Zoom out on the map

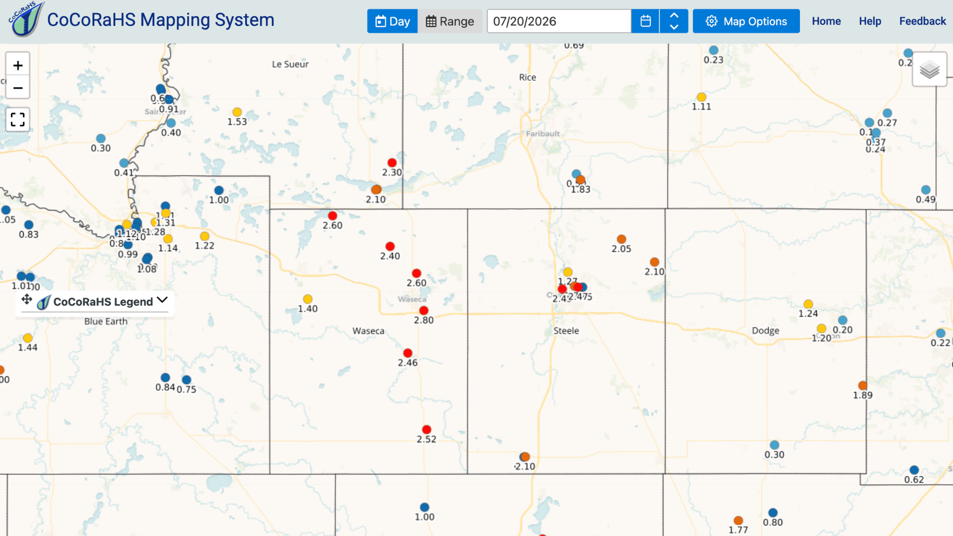tap(18, 88)
